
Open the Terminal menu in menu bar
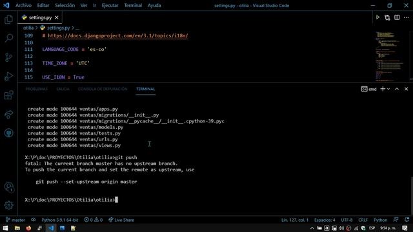(x=133, y=5)
